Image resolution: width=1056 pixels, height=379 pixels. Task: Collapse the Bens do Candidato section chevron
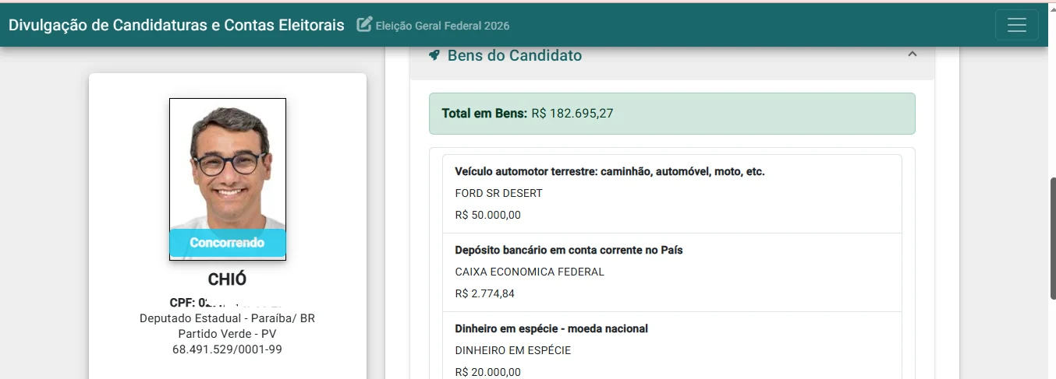pyautogui.click(x=912, y=54)
